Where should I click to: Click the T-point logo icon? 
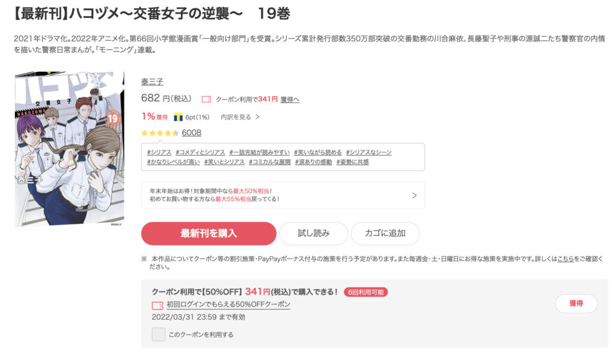pos(178,117)
